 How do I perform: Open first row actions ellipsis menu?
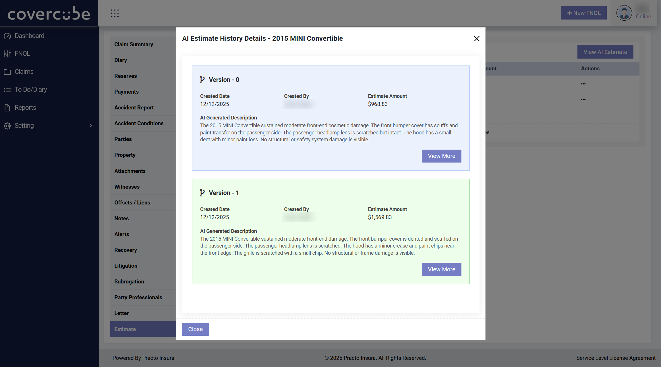[583, 84]
